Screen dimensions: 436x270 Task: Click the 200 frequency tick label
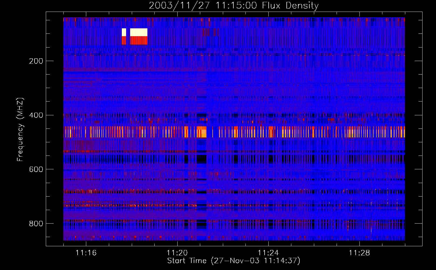36,61
